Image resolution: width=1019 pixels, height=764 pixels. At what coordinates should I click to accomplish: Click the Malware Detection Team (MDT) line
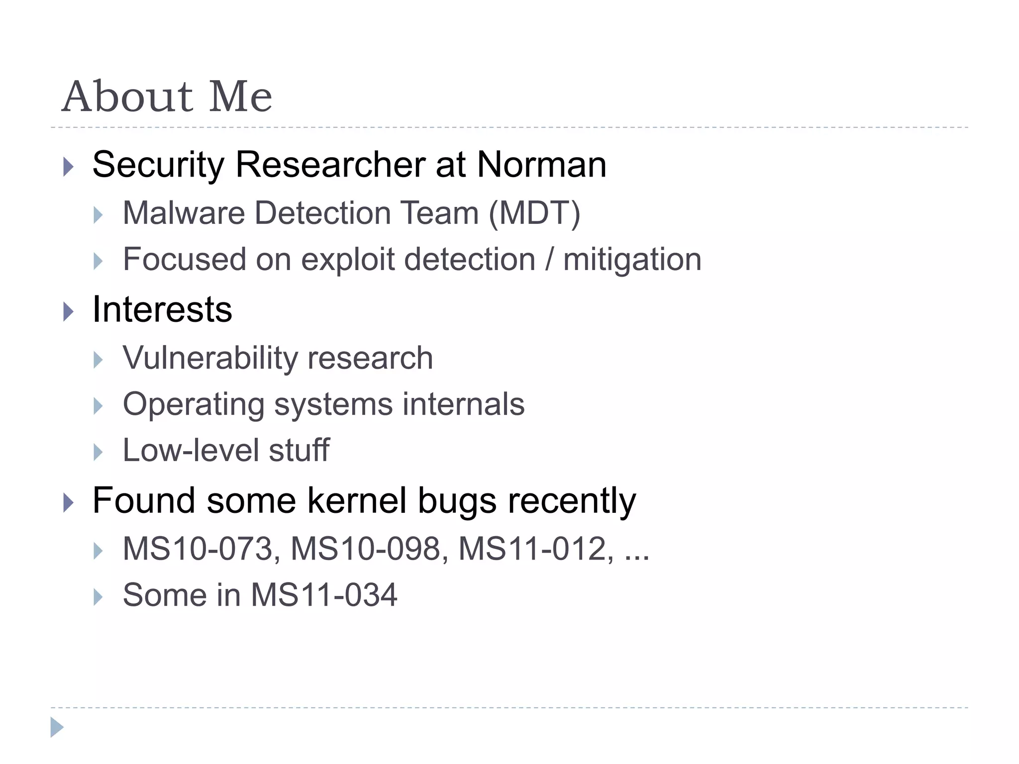pos(351,213)
